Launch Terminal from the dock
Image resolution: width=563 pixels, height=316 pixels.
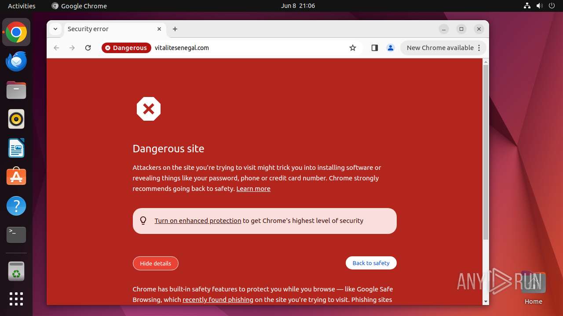click(x=16, y=235)
